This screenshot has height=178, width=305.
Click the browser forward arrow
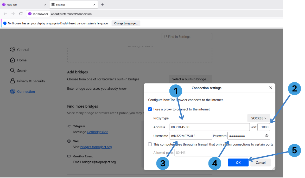13,14
